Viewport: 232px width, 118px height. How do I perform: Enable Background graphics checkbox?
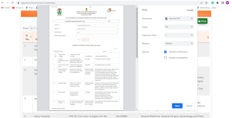point(165,58)
